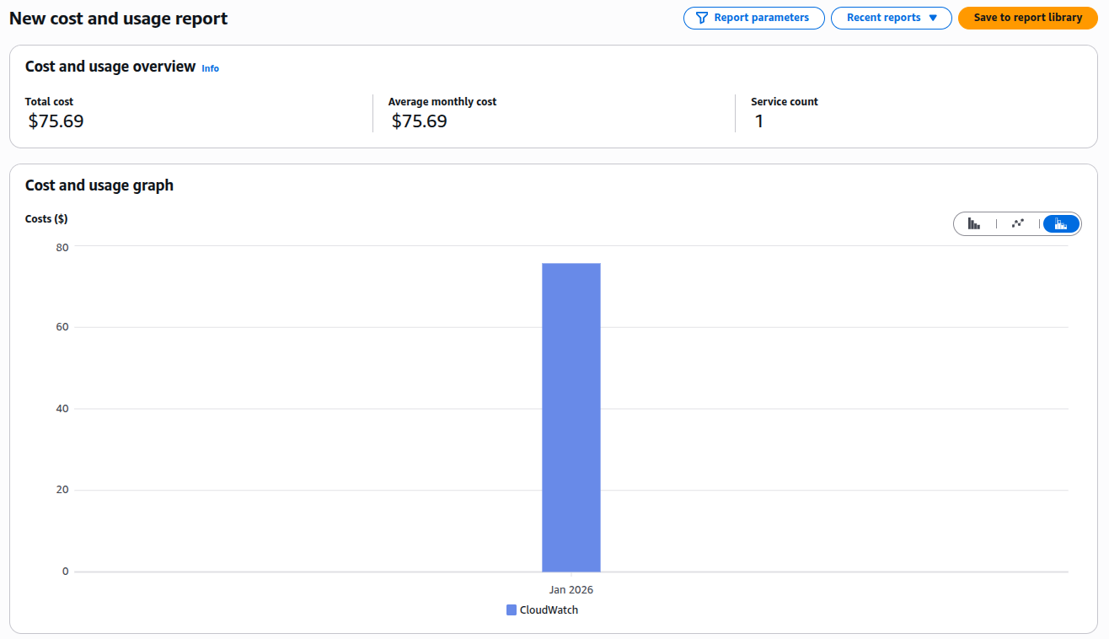Open the Info link next to overview
The image size is (1109, 639).
(x=210, y=68)
